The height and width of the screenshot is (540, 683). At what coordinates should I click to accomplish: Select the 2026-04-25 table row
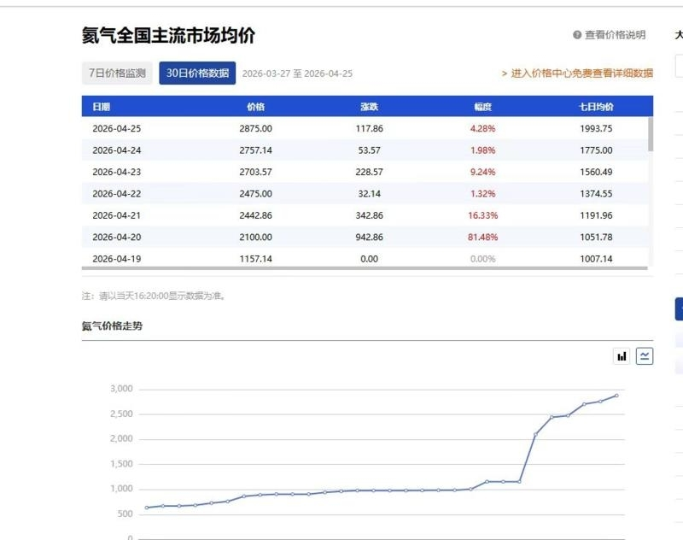coord(365,128)
